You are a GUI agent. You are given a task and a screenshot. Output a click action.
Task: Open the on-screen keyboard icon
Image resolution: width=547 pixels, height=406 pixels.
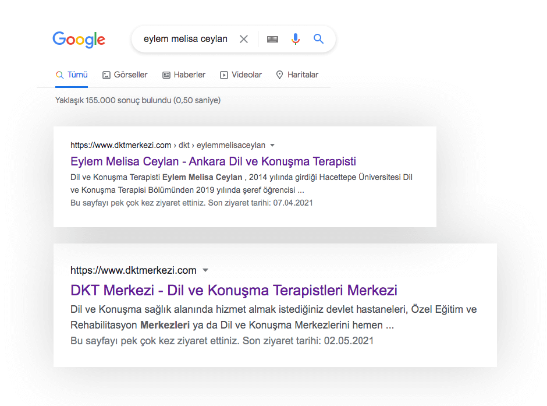tap(272, 39)
